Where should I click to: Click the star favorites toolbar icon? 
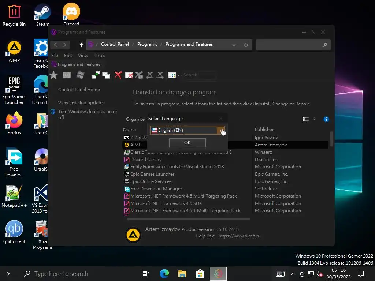click(53, 75)
